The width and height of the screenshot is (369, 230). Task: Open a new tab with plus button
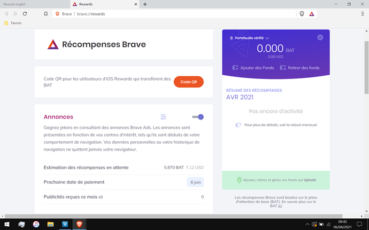click(x=145, y=4)
